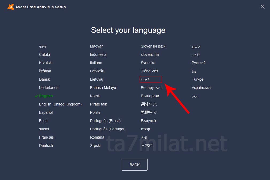Choose Polski language
Image resolution: width=270 pixels, height=180 pixels.
click(95, 112)
